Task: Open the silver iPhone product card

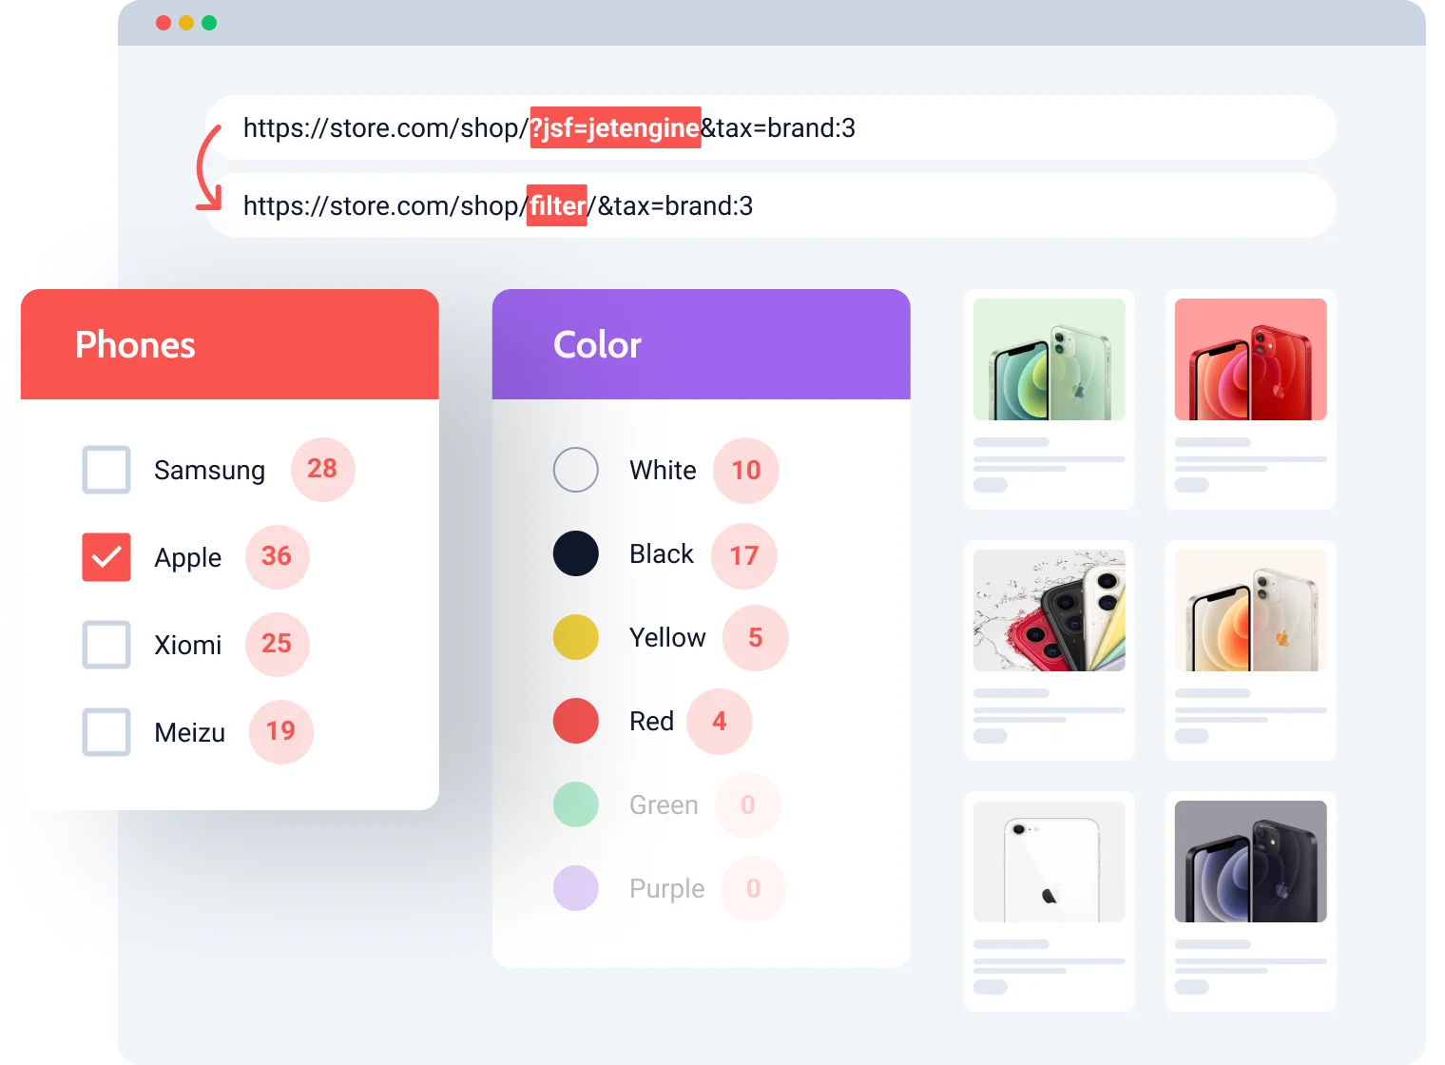Action: coord(1250,610)
